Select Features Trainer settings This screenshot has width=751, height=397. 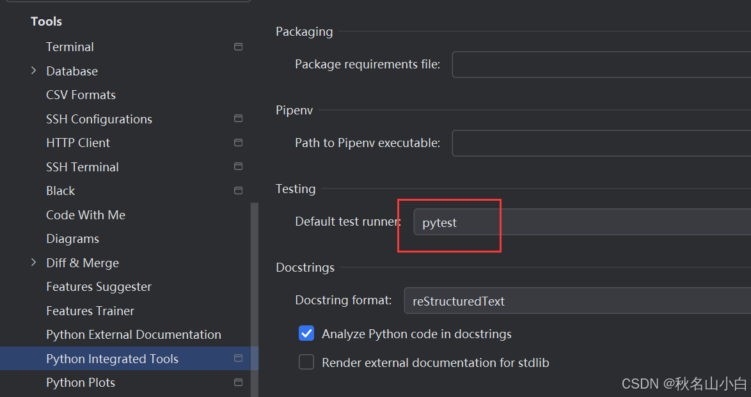tap(90, 310)
